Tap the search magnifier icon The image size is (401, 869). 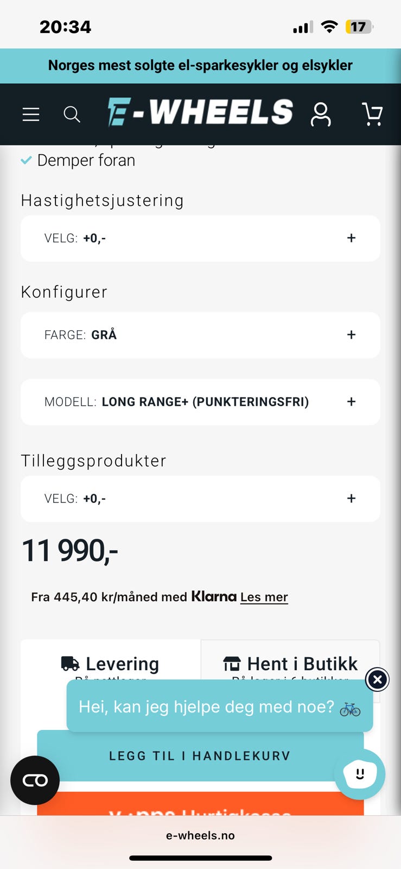point(72,114)
